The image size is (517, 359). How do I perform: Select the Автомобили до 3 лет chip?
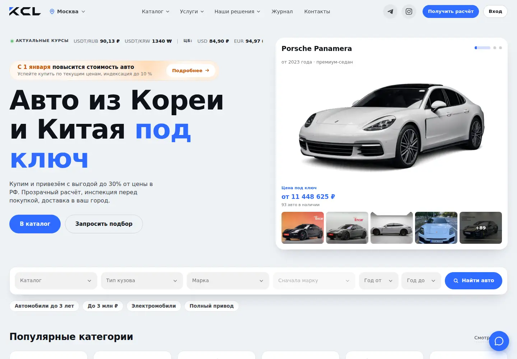click(x=44, y=306)
